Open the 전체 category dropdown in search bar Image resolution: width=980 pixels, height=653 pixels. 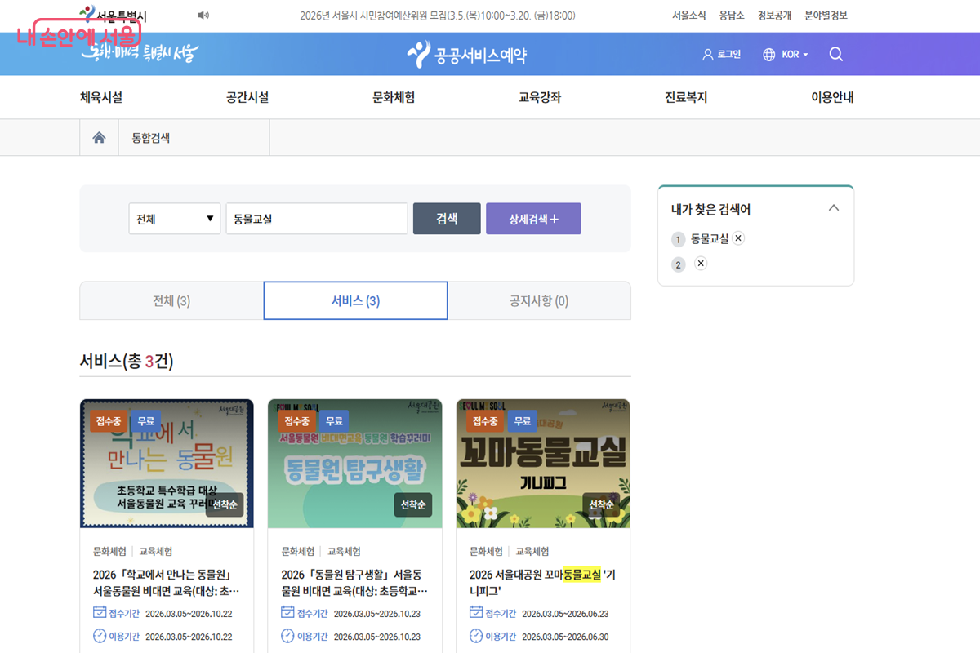tap(174, 218)
